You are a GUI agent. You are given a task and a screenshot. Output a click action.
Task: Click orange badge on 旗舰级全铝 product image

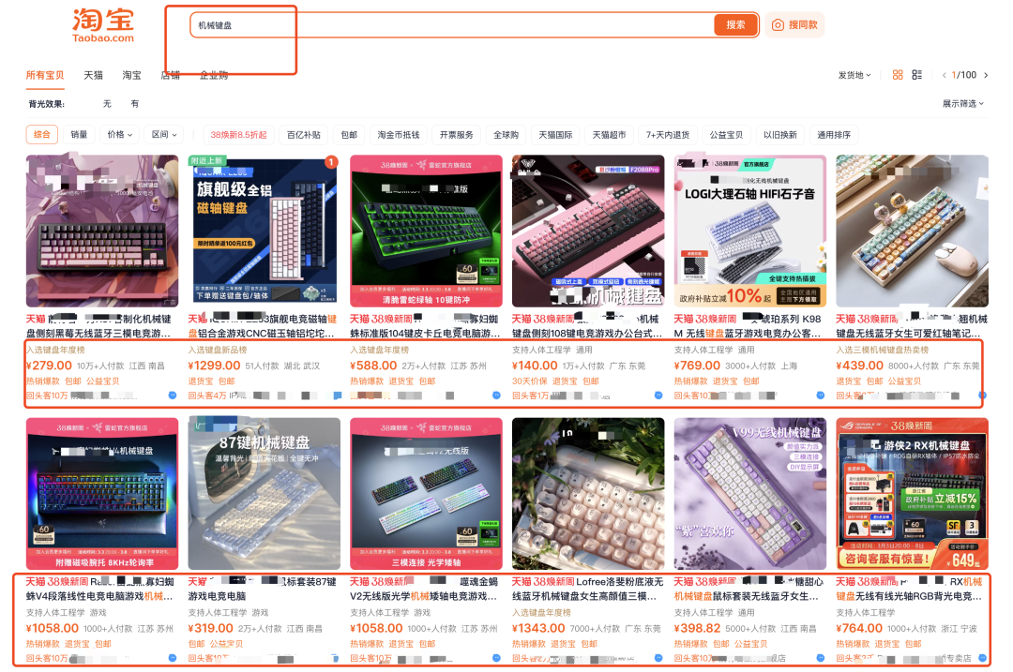click(331, 162)
